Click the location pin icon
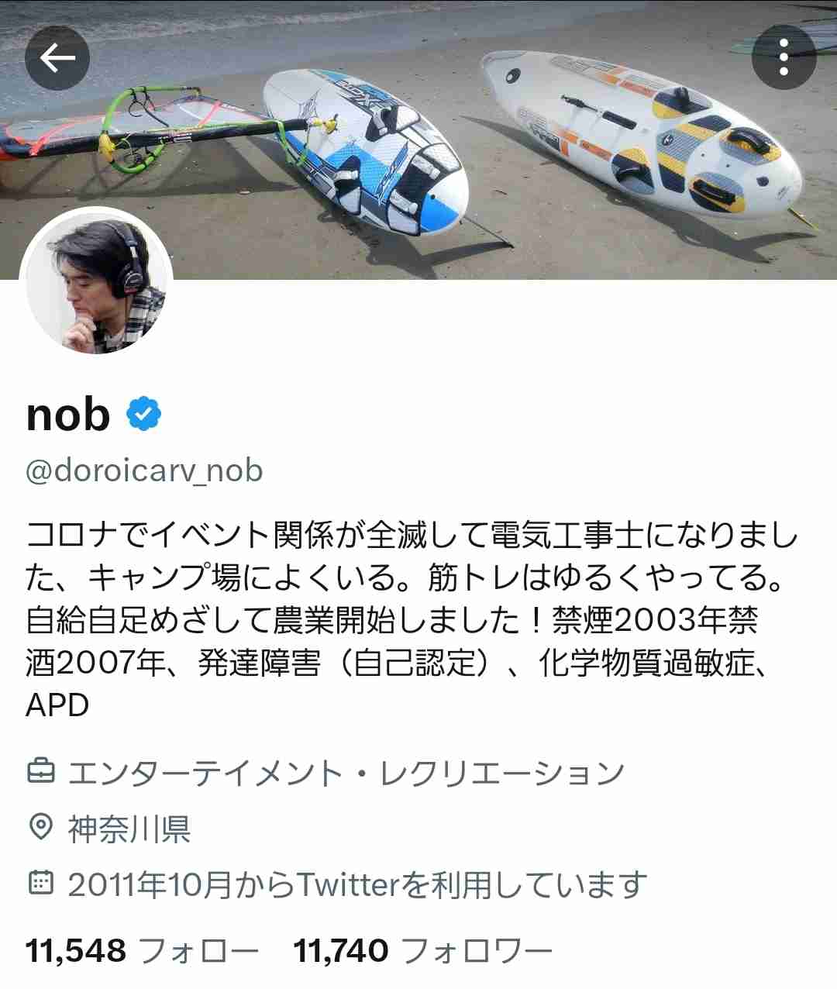837x989 pixels. [40, 828]
